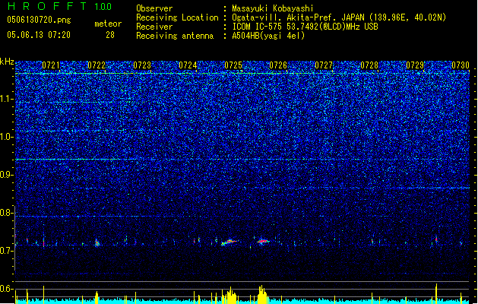Click the 1.0 frequency axis label

click(x=7, y=137)
